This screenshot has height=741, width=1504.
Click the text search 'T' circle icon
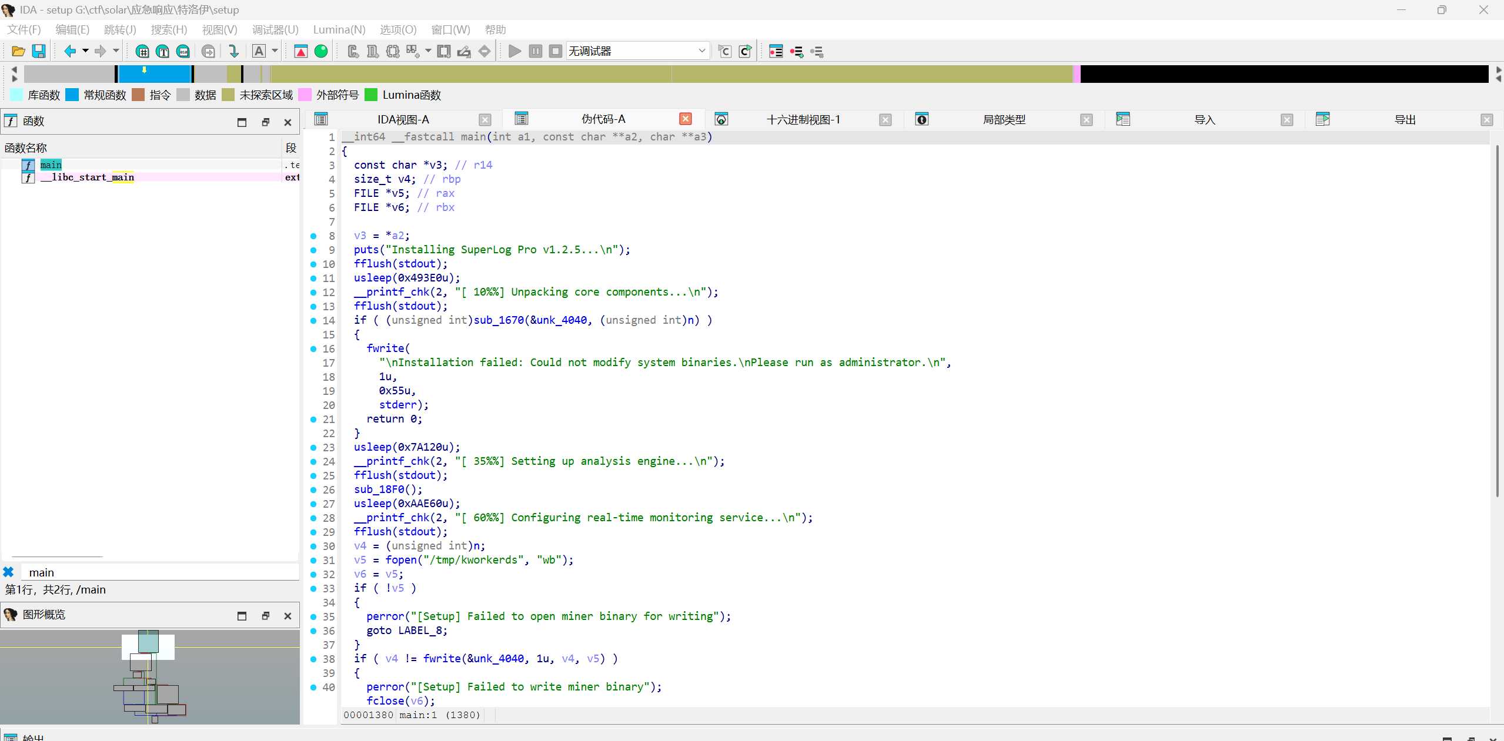[163, 52]
